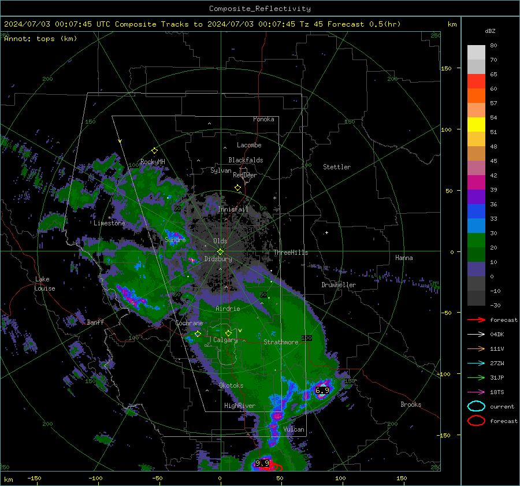
Task: Click the Drumheller city label
Action: pyautogui.click(x=339, y=285)
